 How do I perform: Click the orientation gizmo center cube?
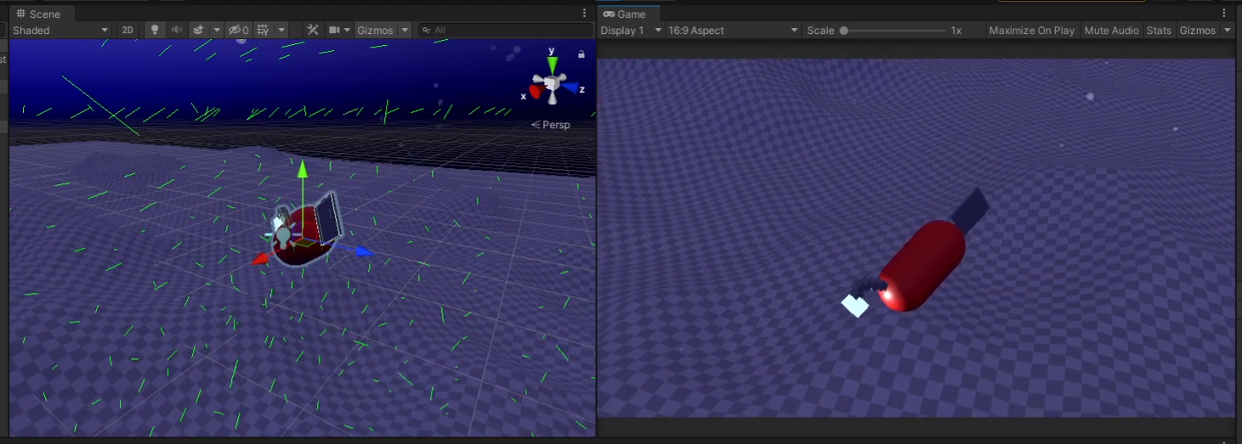pyautogui.click(x=553, y=83)
